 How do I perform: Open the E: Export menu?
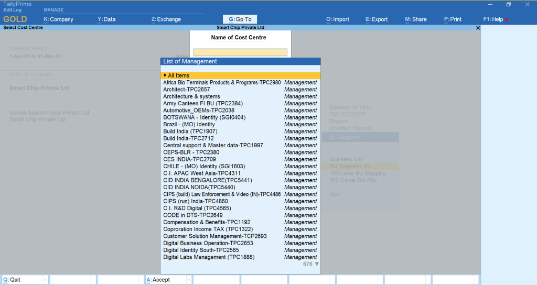(377, 19)
